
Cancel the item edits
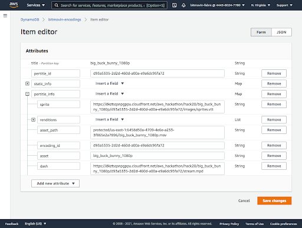(244, 201)
